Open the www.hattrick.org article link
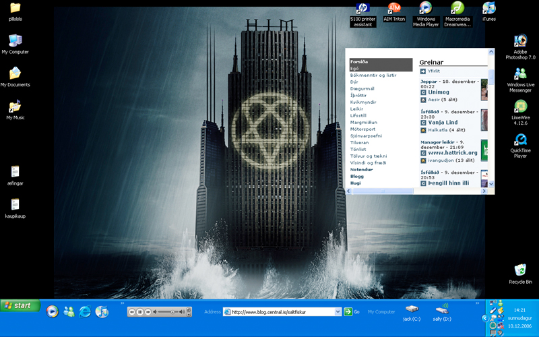Screen dimensions: 539x337 coord(453,153)
